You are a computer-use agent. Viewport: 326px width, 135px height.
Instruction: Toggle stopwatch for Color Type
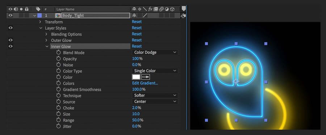click(x=58, y=71)
